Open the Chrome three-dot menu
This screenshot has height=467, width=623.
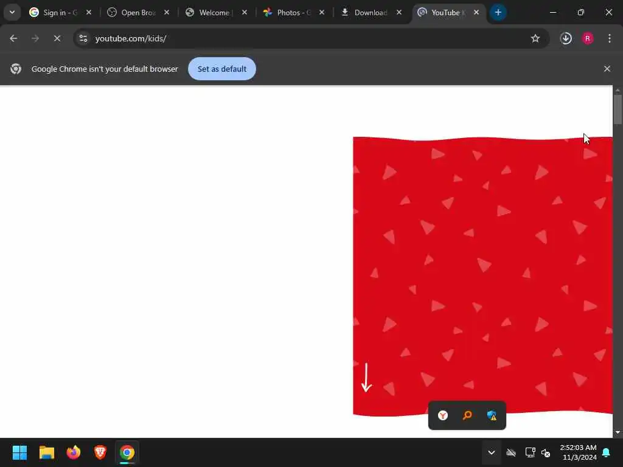610,38
